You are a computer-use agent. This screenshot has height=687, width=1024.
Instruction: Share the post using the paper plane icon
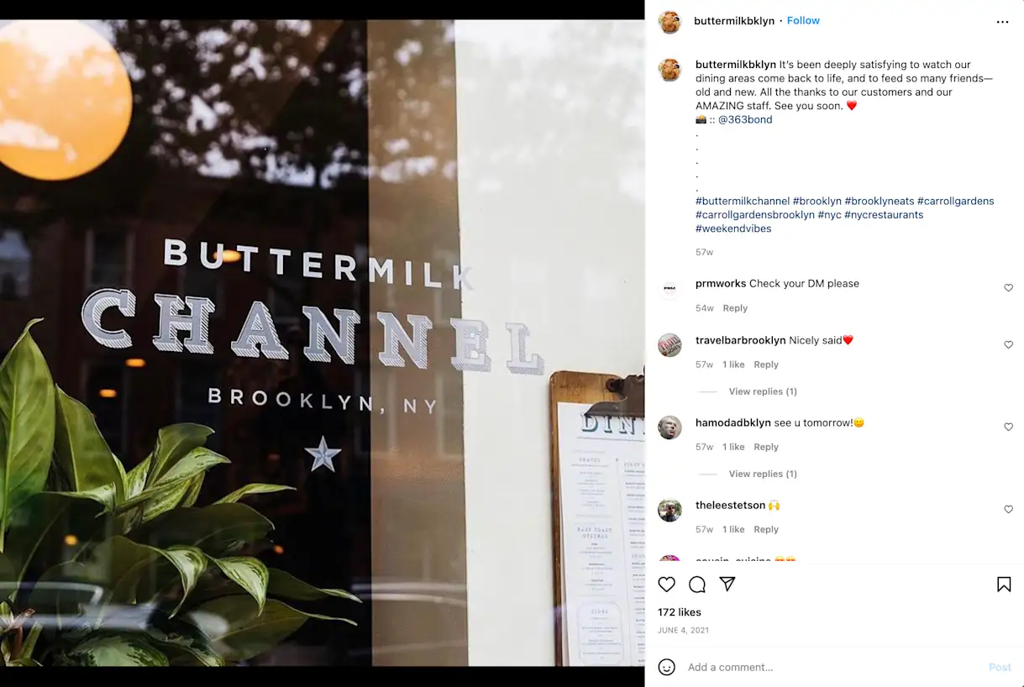pyautogui.click(x=727, y=585)
